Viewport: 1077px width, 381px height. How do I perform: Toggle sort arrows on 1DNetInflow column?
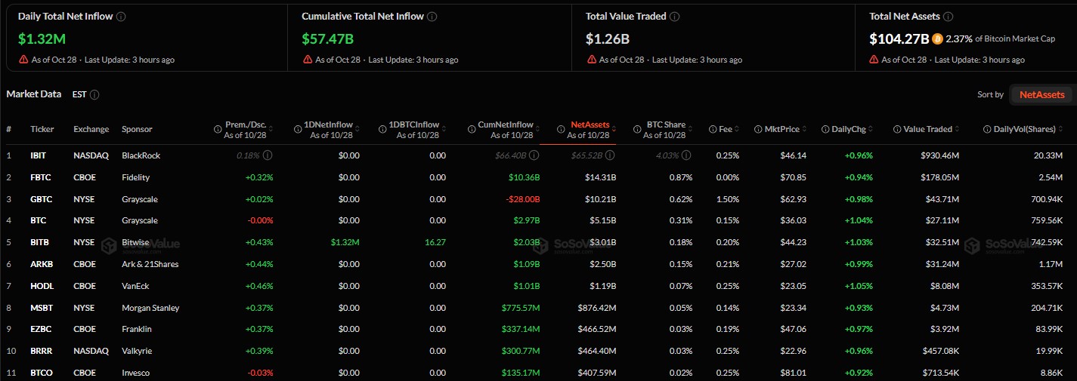point(357,129)
